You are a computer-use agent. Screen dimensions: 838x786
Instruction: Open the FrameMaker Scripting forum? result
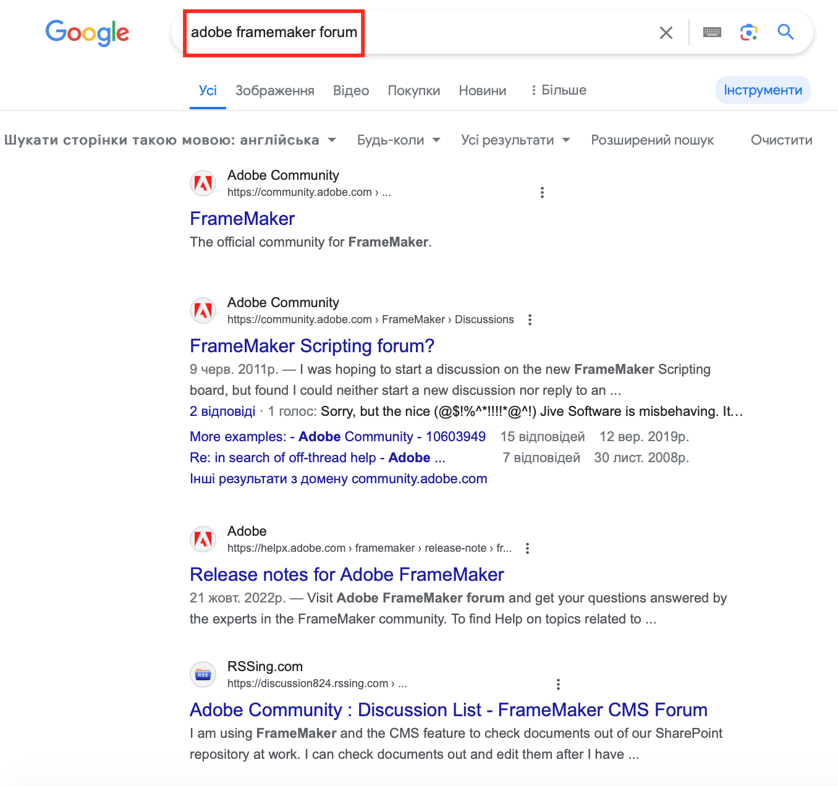point(312,346)
